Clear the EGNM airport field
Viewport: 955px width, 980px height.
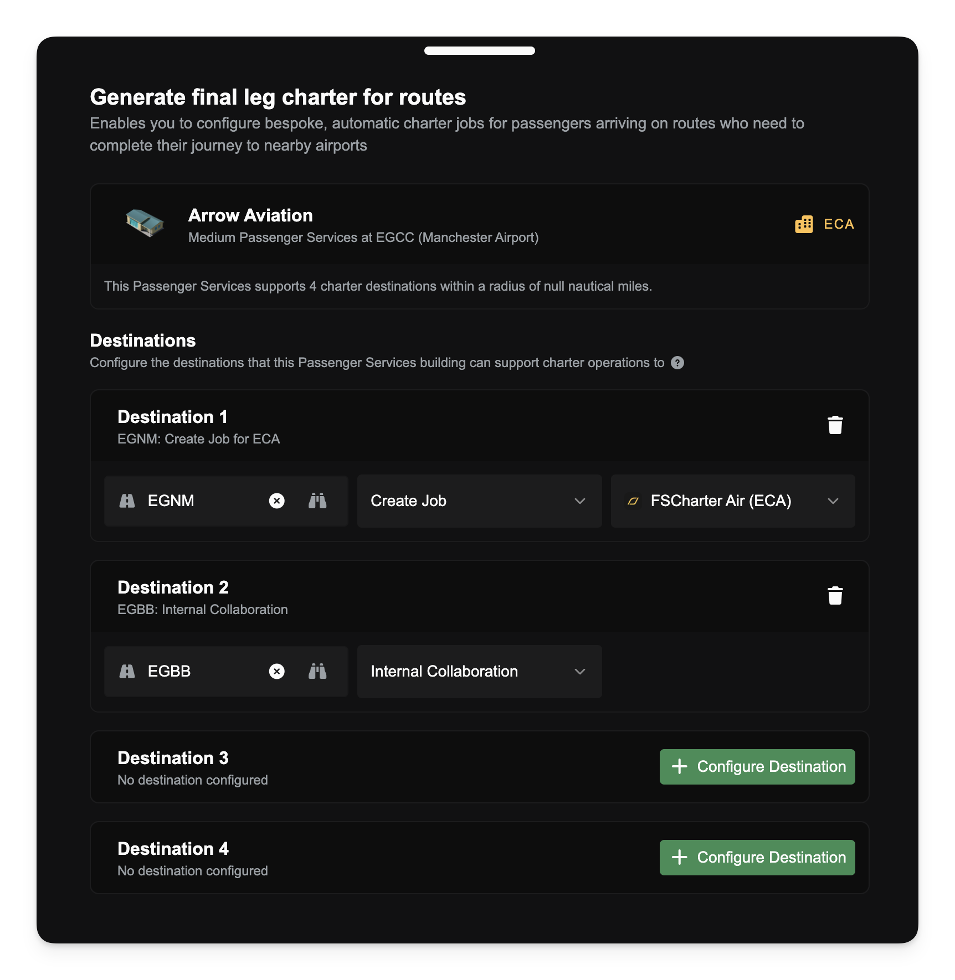click(x=277, y=501)
